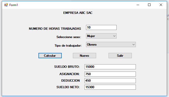
Task: Click the 'DEDUCCION' label
Action: [71, 81]
